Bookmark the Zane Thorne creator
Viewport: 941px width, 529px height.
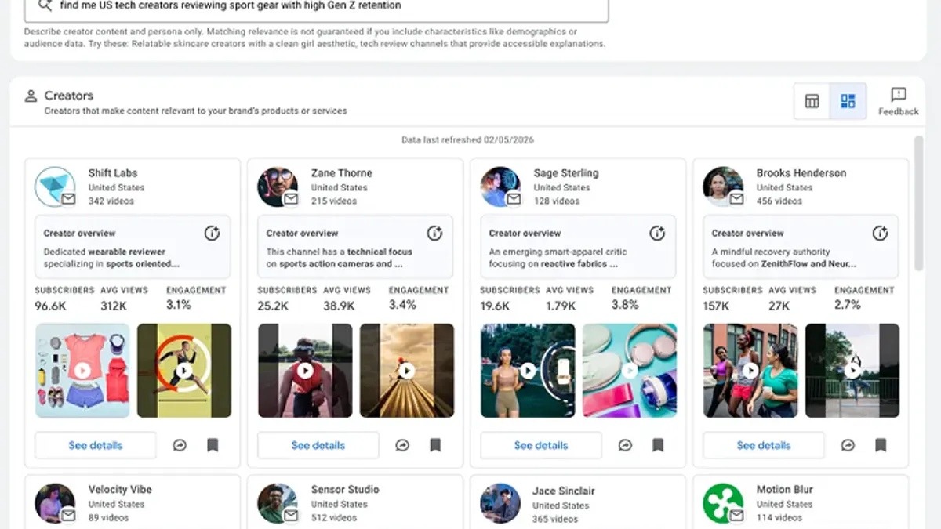(x=435, y=444)
